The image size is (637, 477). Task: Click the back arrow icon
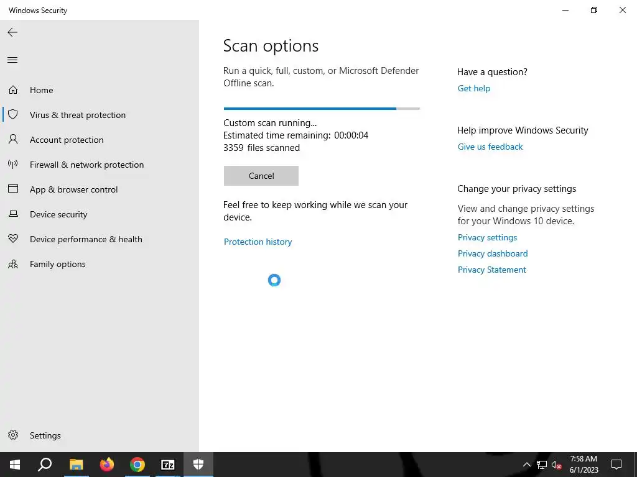click(12, 32)
